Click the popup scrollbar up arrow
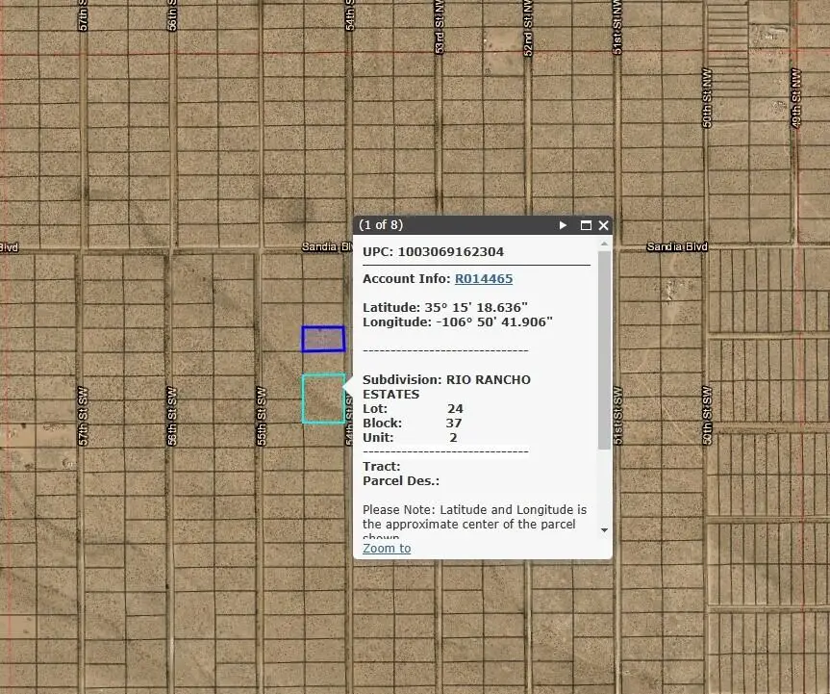This screenshot has width=830, height=694. (605, 242)
